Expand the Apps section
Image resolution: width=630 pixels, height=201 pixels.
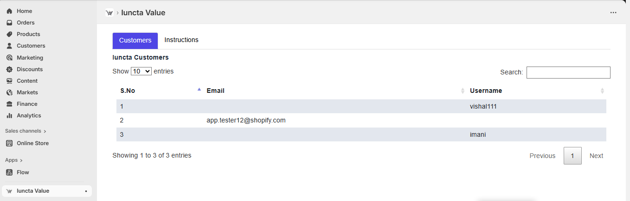tap(14, 160)
